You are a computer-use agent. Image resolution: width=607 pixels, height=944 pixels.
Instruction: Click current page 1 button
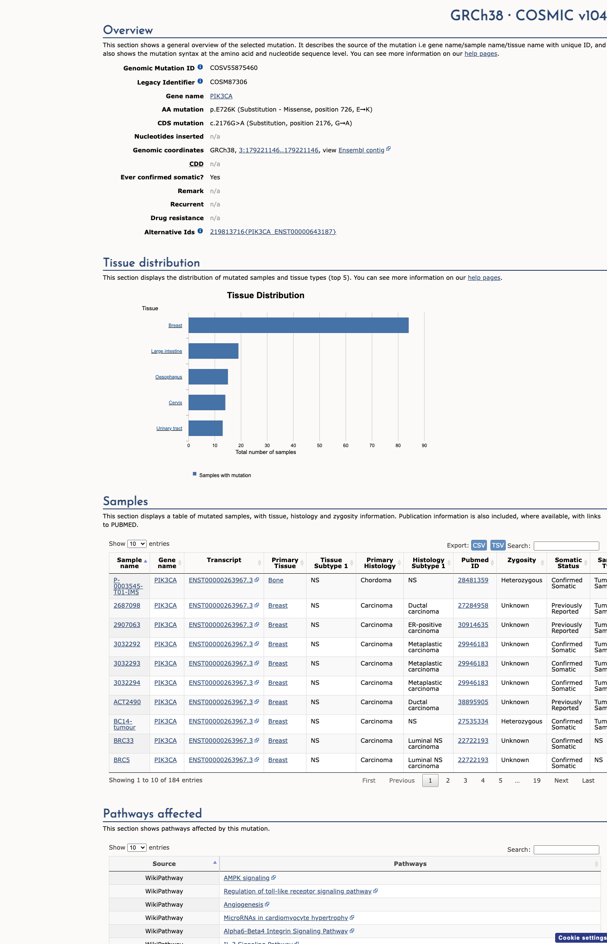(x=430, y=781)
